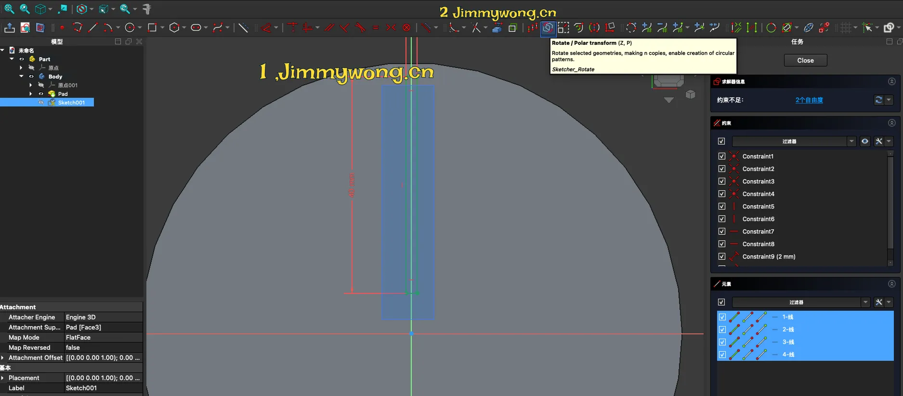
Task: Select the Create Slot tool
Action: click(196, 28)
